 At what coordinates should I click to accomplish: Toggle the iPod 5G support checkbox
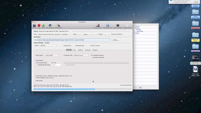point(90,46)
